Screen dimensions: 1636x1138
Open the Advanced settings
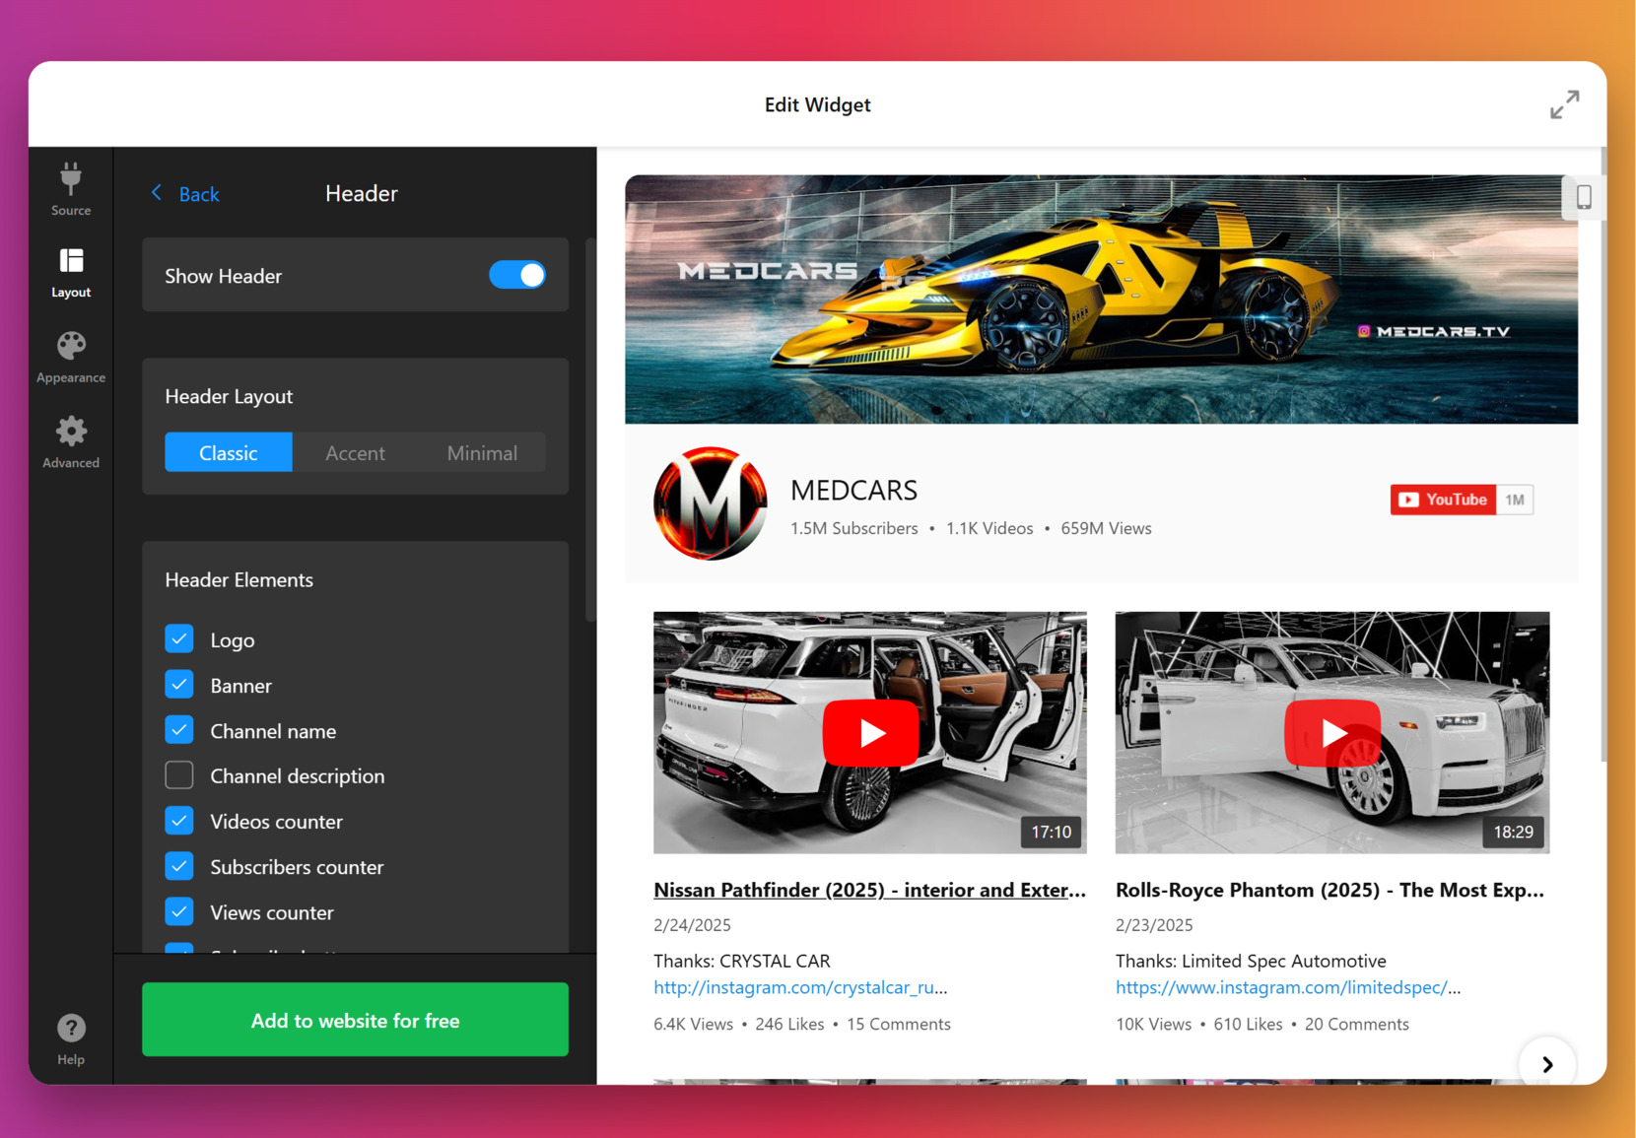click(x=70, y=441)
